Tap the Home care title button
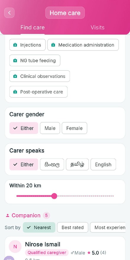Image resolution: width=130 pixels, height=260 pixels. click(x=65, y=13)
